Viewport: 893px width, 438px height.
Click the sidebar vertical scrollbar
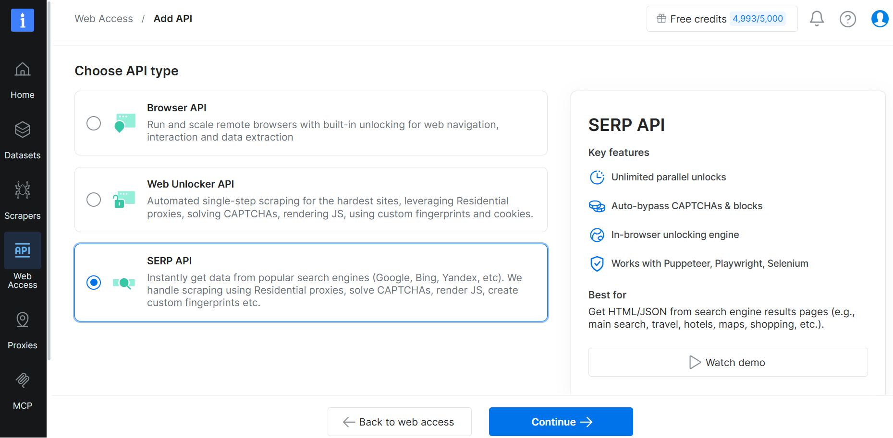[x=49, y=180]
